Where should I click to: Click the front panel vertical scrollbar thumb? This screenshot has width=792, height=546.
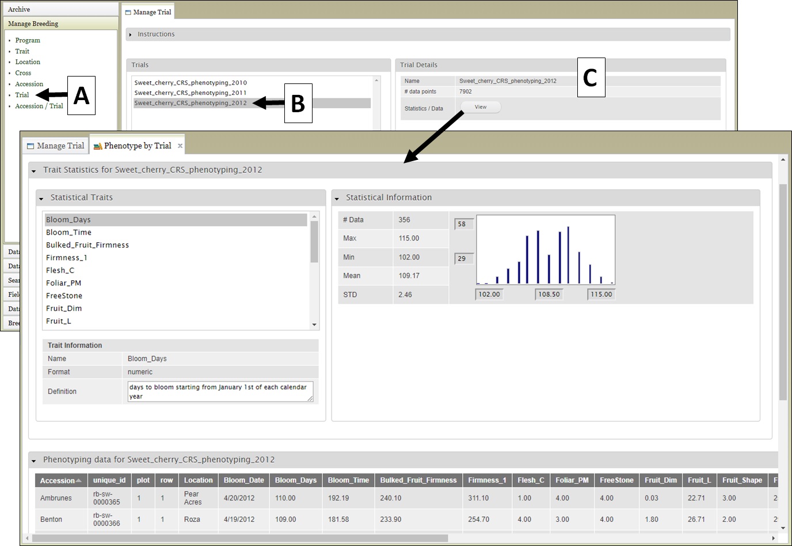pos(783,292)
